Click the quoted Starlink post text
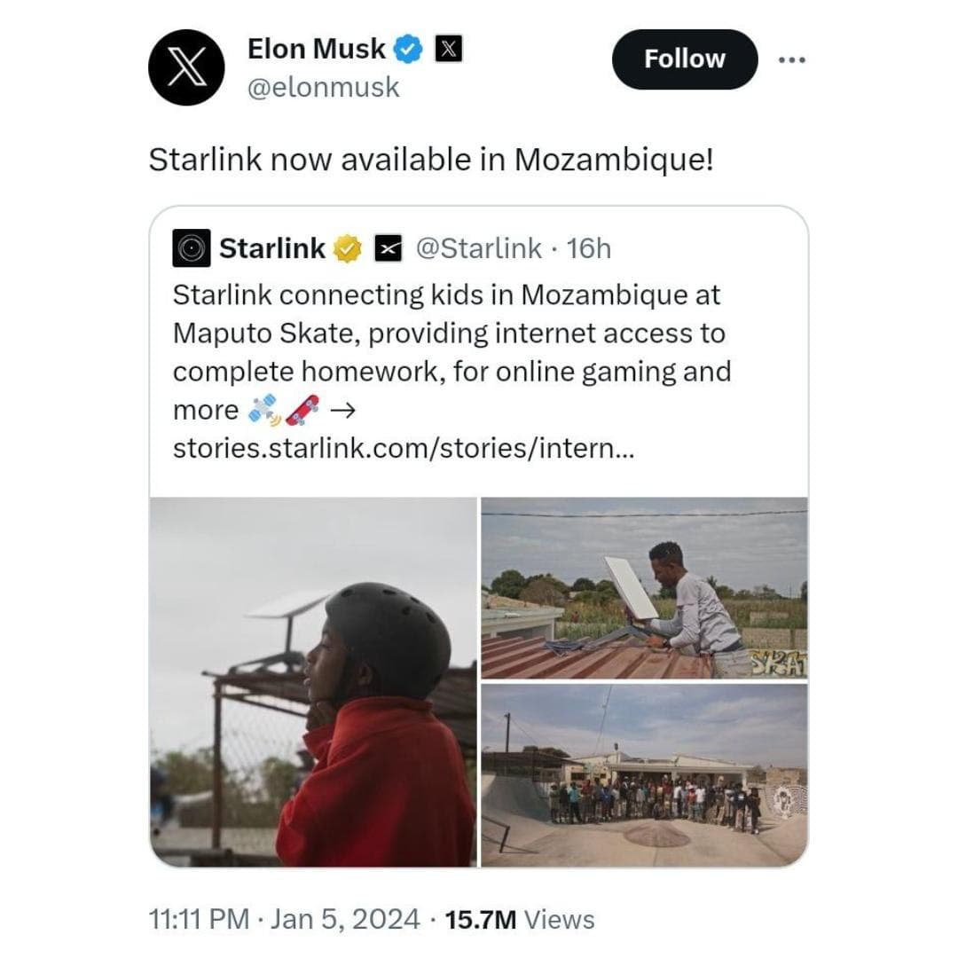 coord(452,351)
